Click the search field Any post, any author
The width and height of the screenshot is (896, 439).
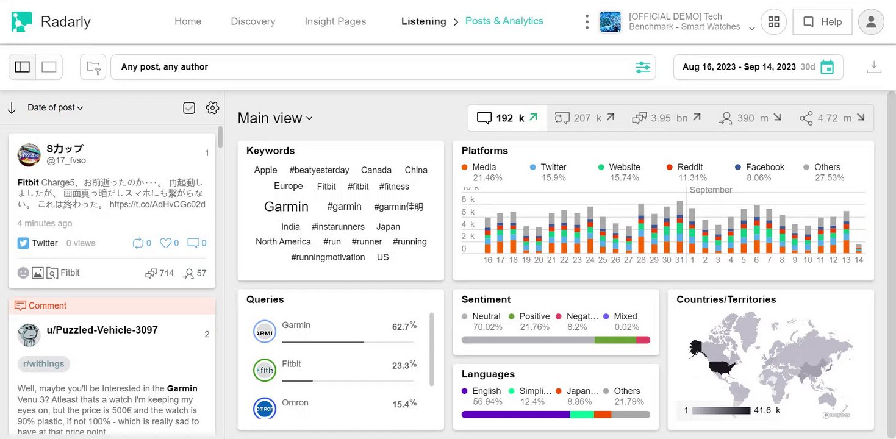click(x=383, y=67)
